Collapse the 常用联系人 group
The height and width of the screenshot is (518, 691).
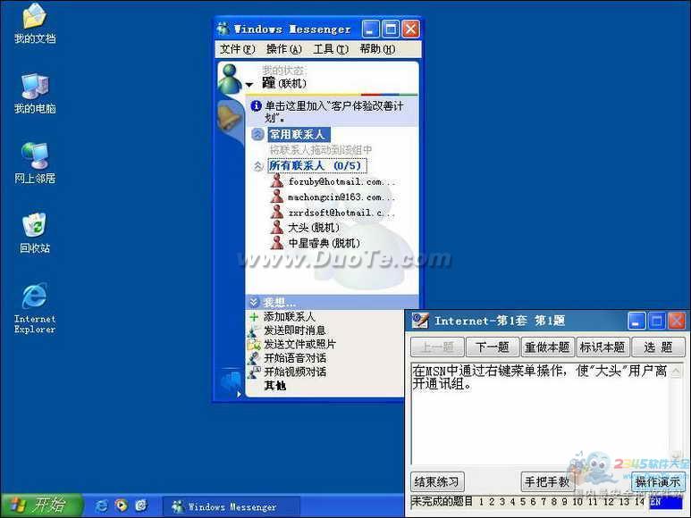point(257,134)
